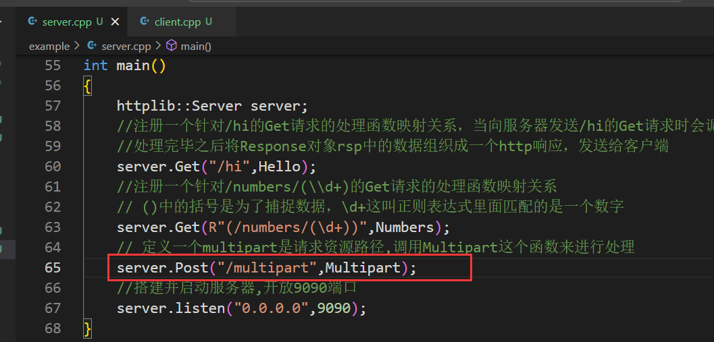Click the C++ icon in the breadcrumb
The height and width of the screenshot is (342, 714).
(92, 46)
